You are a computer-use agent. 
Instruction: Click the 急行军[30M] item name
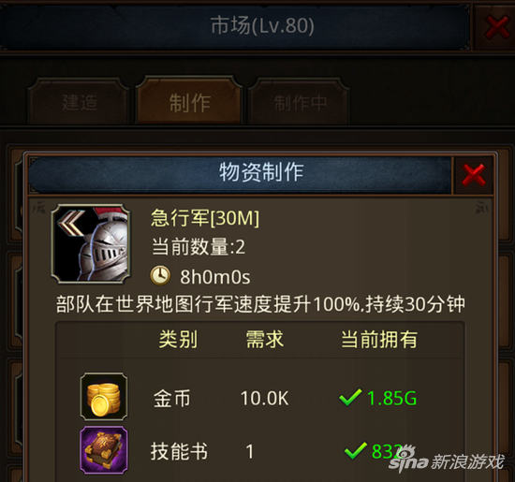tap(205, 218)
